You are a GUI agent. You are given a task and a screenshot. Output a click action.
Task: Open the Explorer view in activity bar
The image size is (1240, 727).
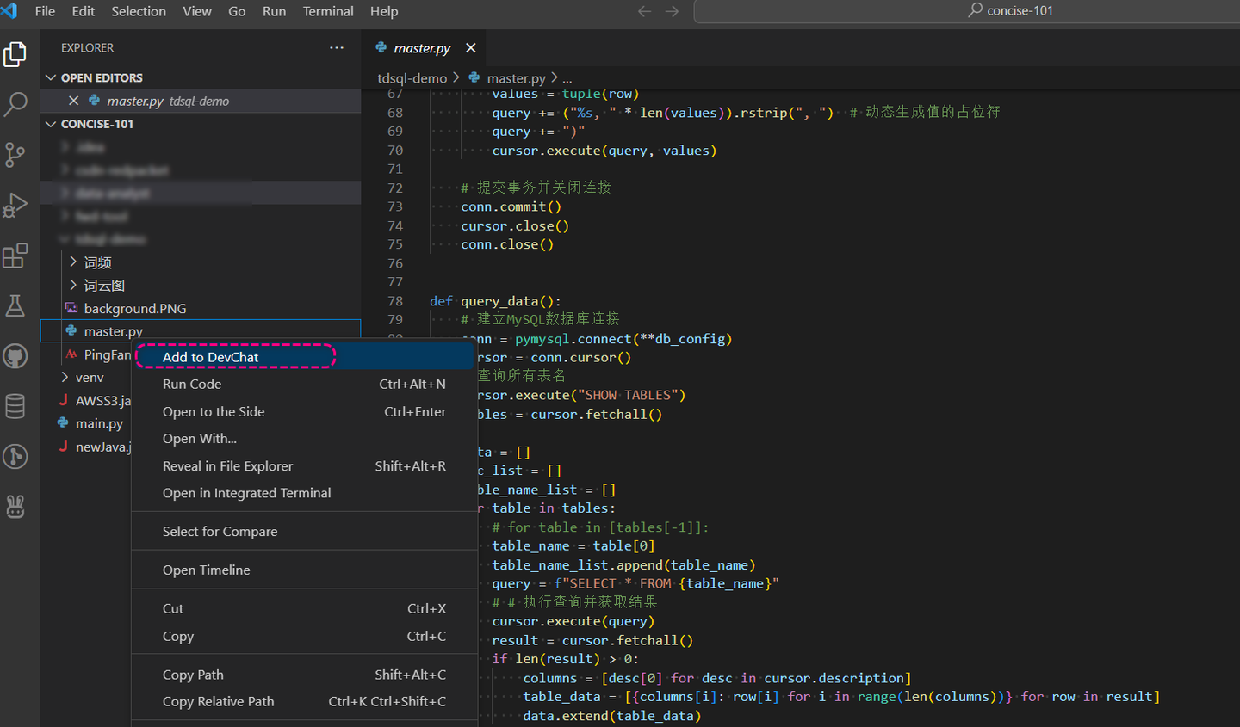pyautogui.click(x=15, y=54)
